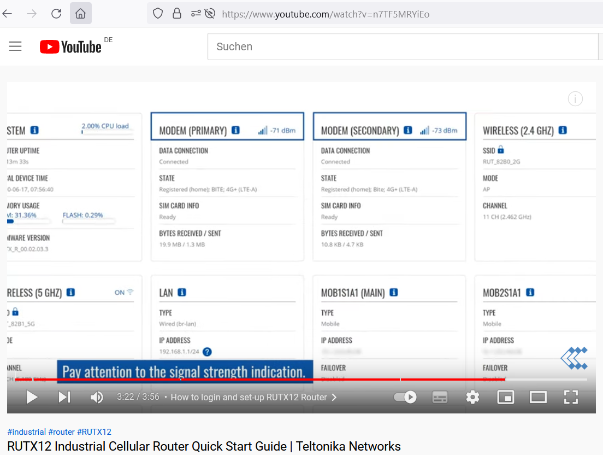Mute the video with the speaker icon
The width and height of the screenshot is (603, 455).
[97, 397]
